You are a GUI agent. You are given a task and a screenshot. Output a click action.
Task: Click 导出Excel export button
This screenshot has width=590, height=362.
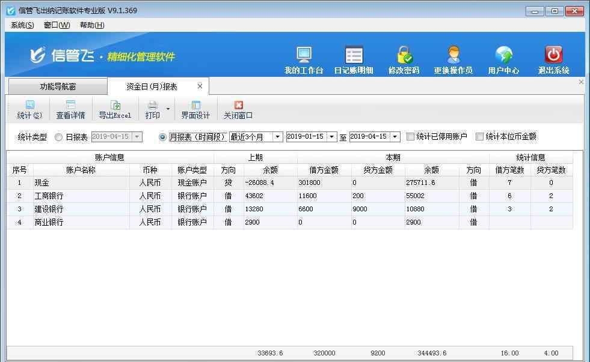[x=115, y=110]
